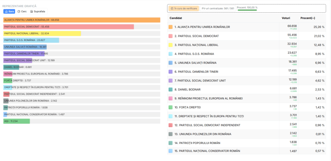The height and width of the screenshot is (161, 331).
Task: Click the Partidul Oamenilor Tineri bar 17.495
Action: tap(24, 54)
